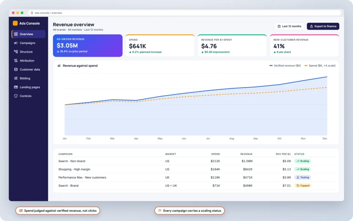353x221 pixels.
Task: Click the Scaling badge for Shopping · High margin
Action: pos(303,169)
